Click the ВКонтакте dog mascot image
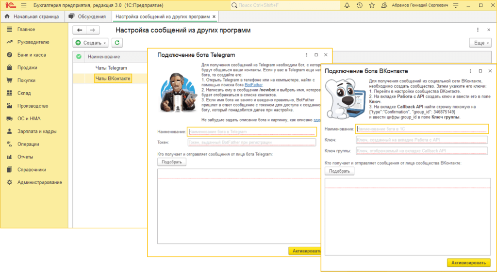The height and width of the screenshot is (272, 497). click(x=345, y=99)
